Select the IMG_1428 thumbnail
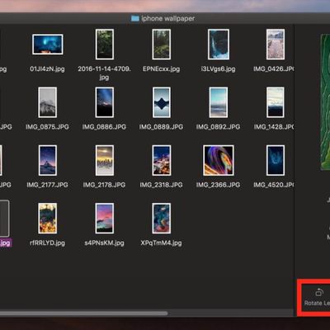 [x=276, y=102]
